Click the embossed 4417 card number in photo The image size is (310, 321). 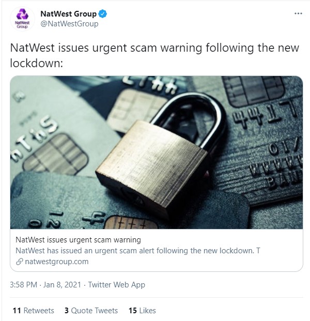(x=265, y=113)
